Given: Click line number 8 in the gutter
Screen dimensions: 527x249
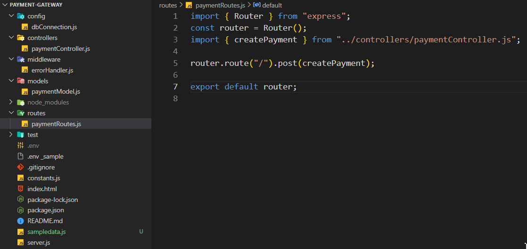Looking at the screenshot, I should pyautogui.click(x=175, y=98).
